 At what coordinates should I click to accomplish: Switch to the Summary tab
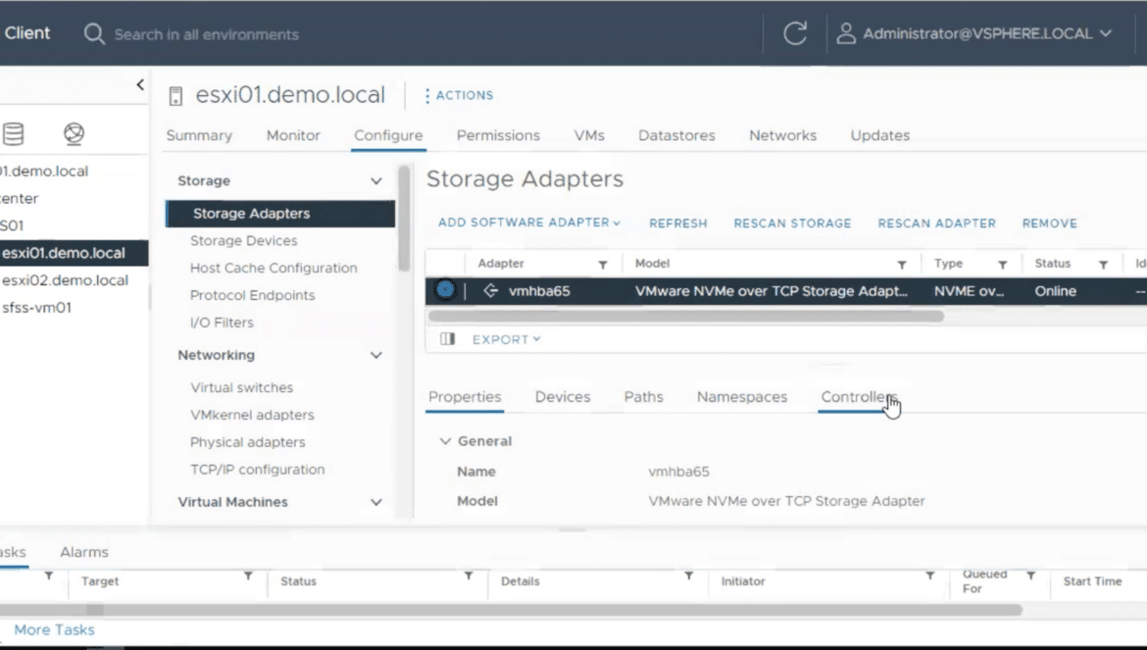[x=199, y=135]
